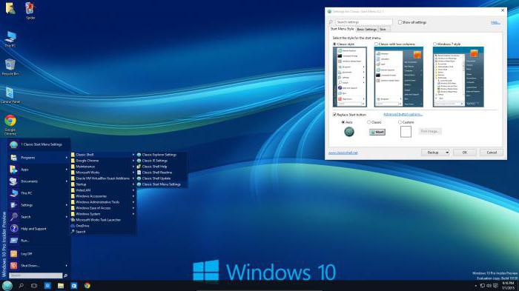Open Classic IE Settings
This screenshot has width=519, height=291.
pos(162,161)
